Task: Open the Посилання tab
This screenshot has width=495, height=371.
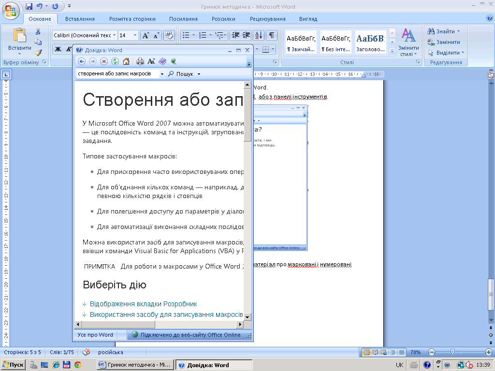Action: click(183, 19)
